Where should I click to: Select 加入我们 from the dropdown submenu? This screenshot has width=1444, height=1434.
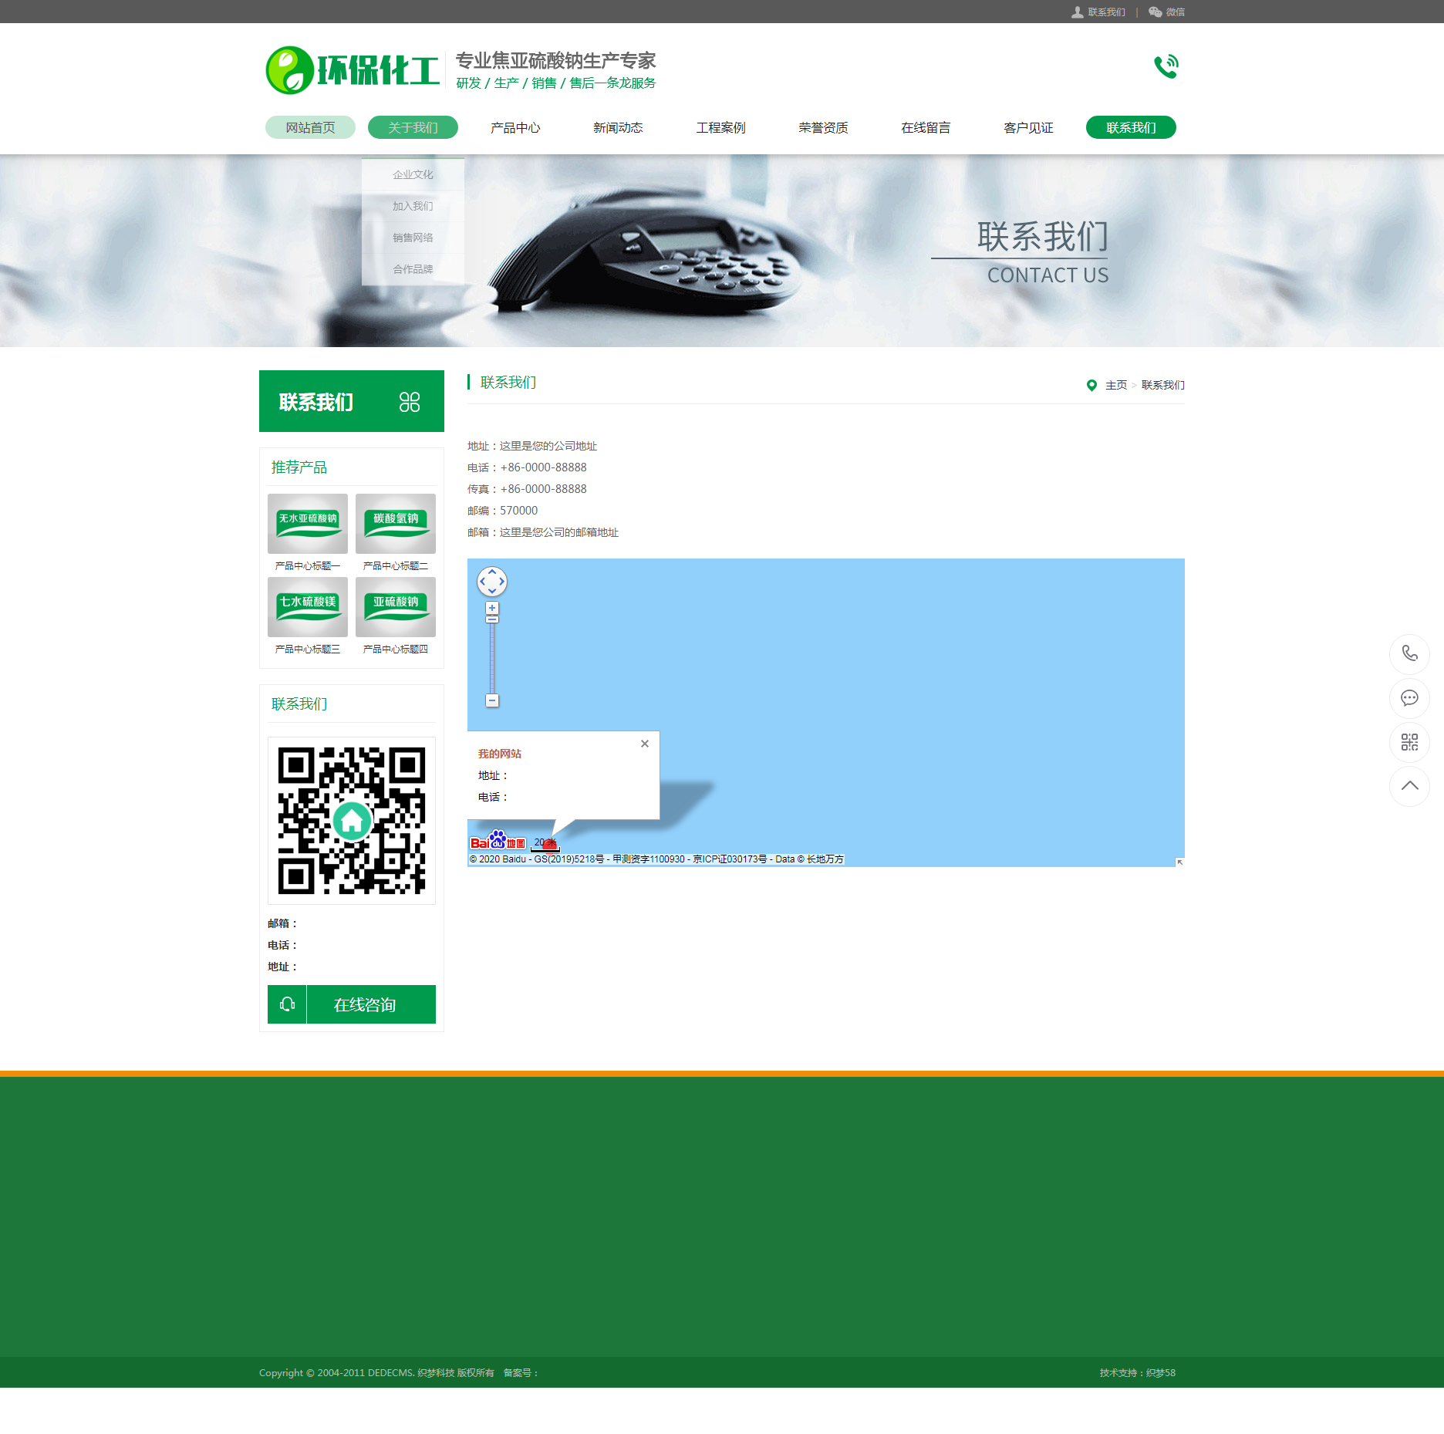[x=413, y=206]
